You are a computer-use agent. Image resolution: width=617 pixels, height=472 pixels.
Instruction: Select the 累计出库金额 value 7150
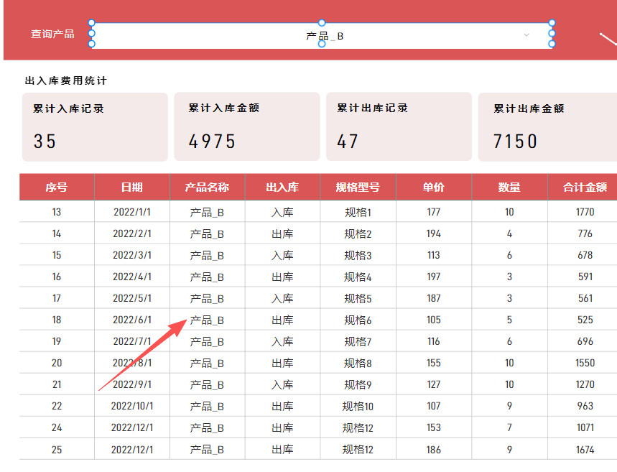pos(515,142)
